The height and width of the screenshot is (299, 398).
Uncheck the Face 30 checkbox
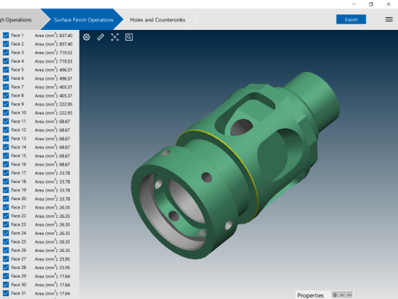6,285
